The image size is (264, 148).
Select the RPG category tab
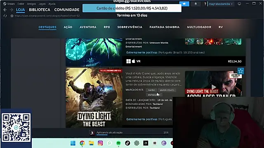click(107, 27)
